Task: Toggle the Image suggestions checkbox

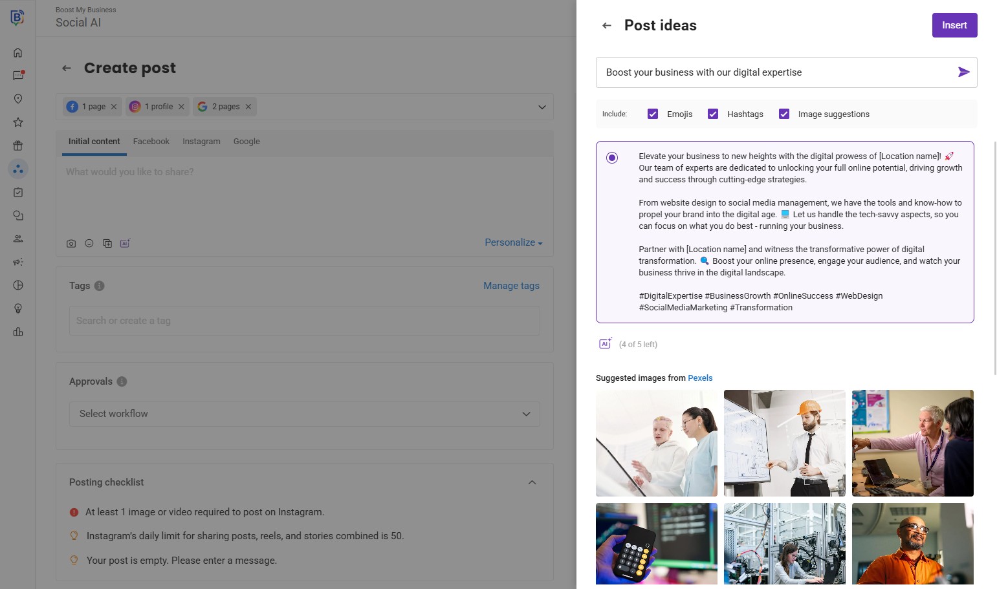Action: point(784,114)
